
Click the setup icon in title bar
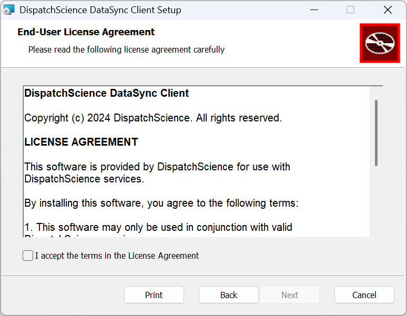click(8, 10)
